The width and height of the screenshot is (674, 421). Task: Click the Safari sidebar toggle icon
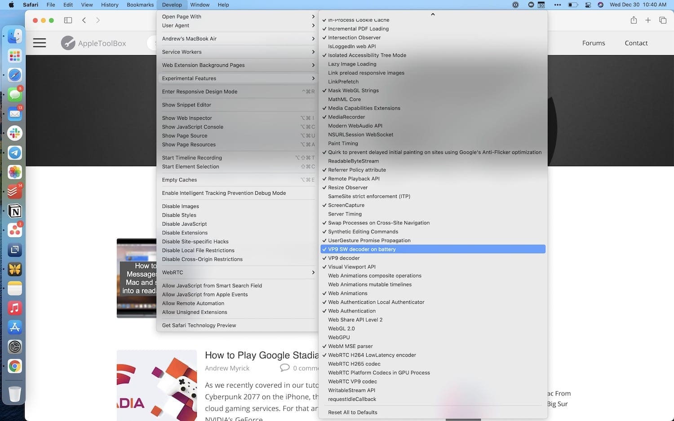click(x=68, y=20)
